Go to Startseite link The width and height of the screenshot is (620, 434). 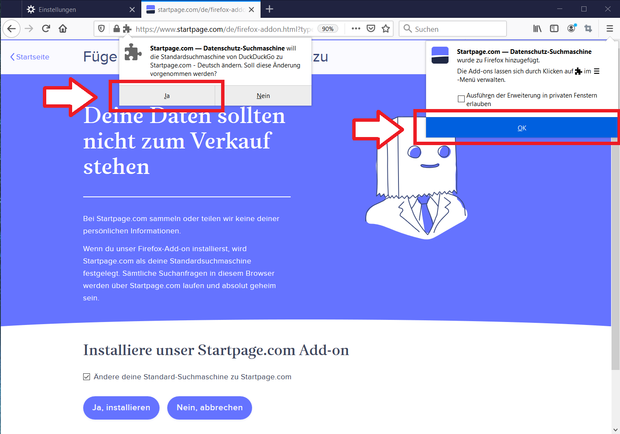pos(30,57)
